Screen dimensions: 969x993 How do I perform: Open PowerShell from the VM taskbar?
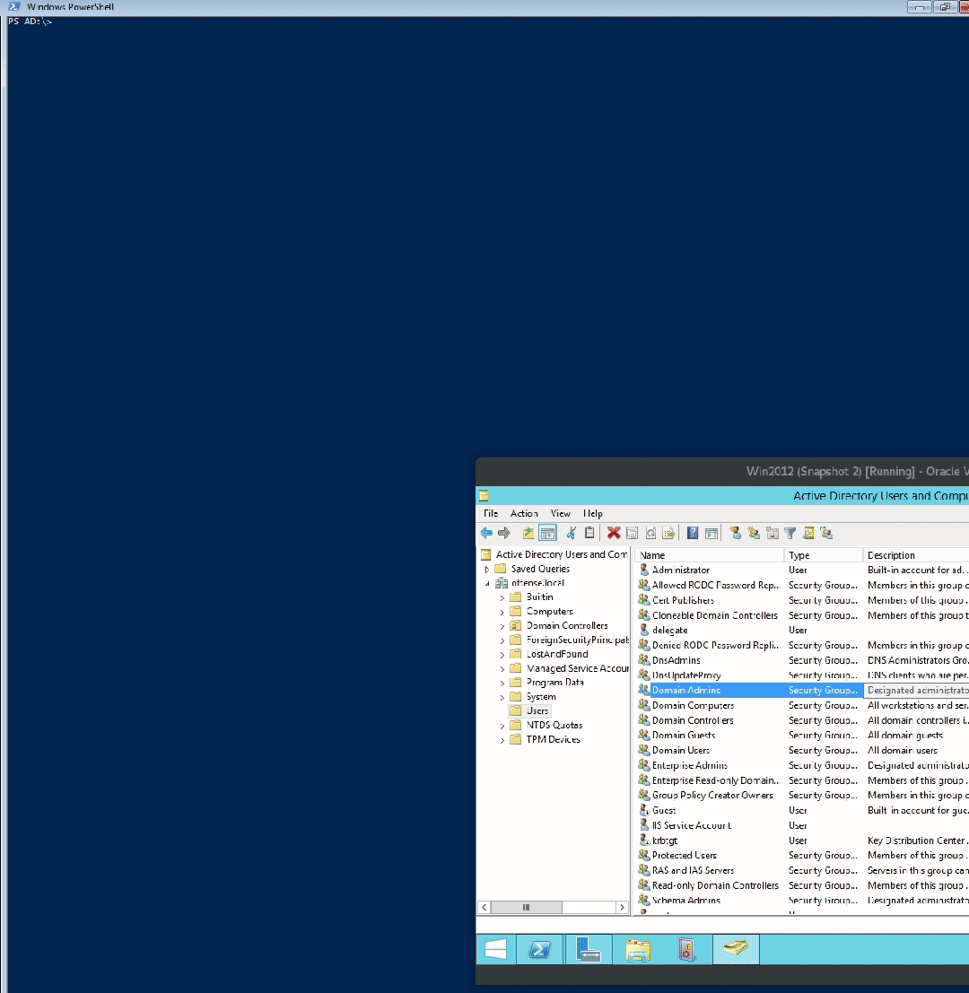pyautogui.click(x=540, y=949)
